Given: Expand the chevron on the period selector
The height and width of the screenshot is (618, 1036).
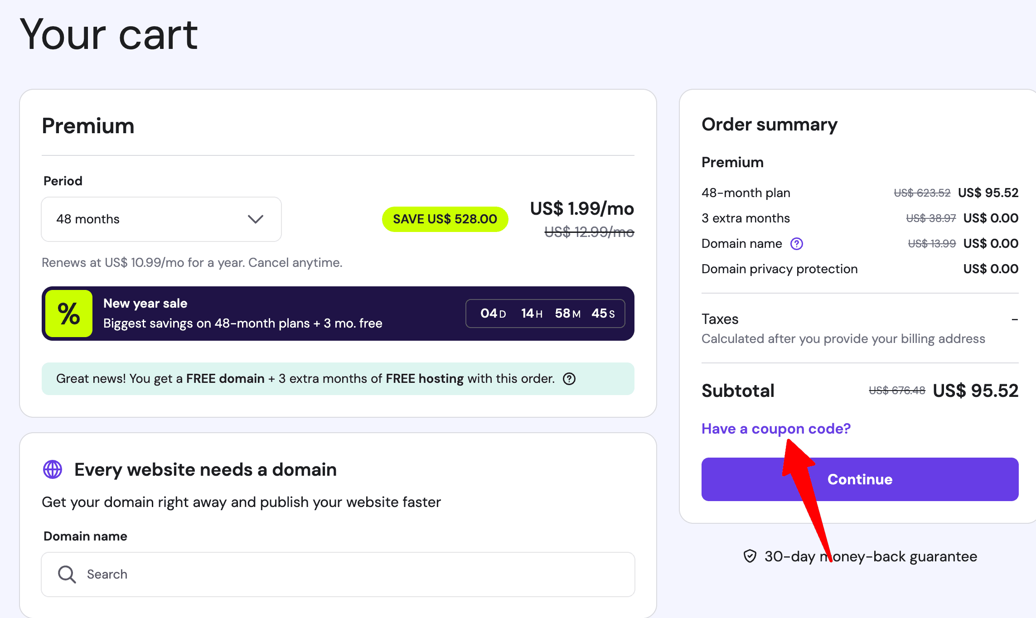Looking at the screenshot, I should pos(255,219).
